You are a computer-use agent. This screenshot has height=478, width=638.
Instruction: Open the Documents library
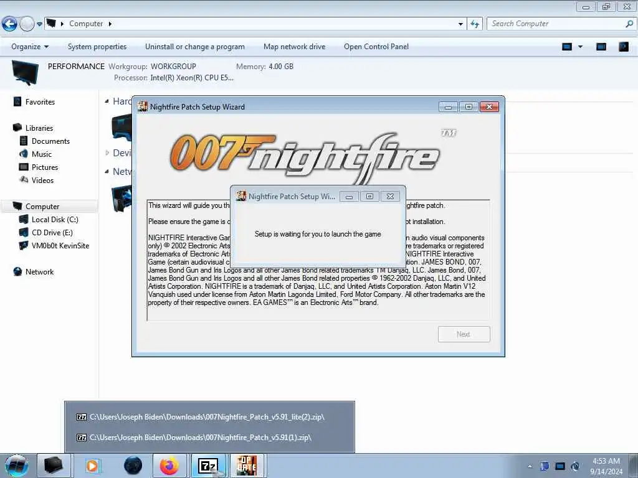tap(50, 141)
